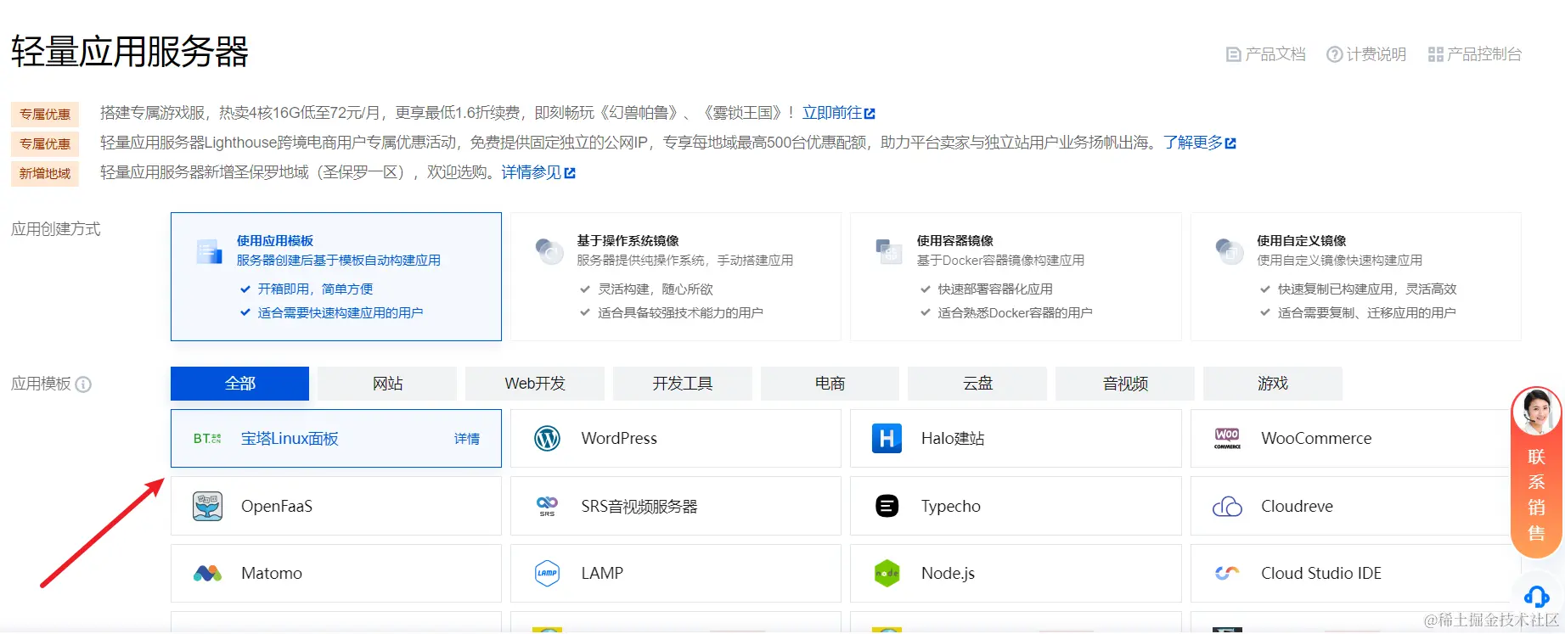
Task: Click the info icon beside 应用模板
Action: [83, 384]
